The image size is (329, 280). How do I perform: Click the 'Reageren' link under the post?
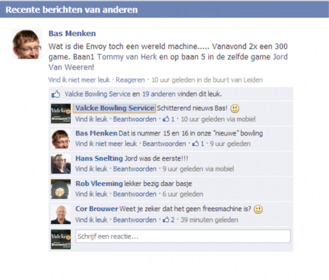[x=130, y=80]
